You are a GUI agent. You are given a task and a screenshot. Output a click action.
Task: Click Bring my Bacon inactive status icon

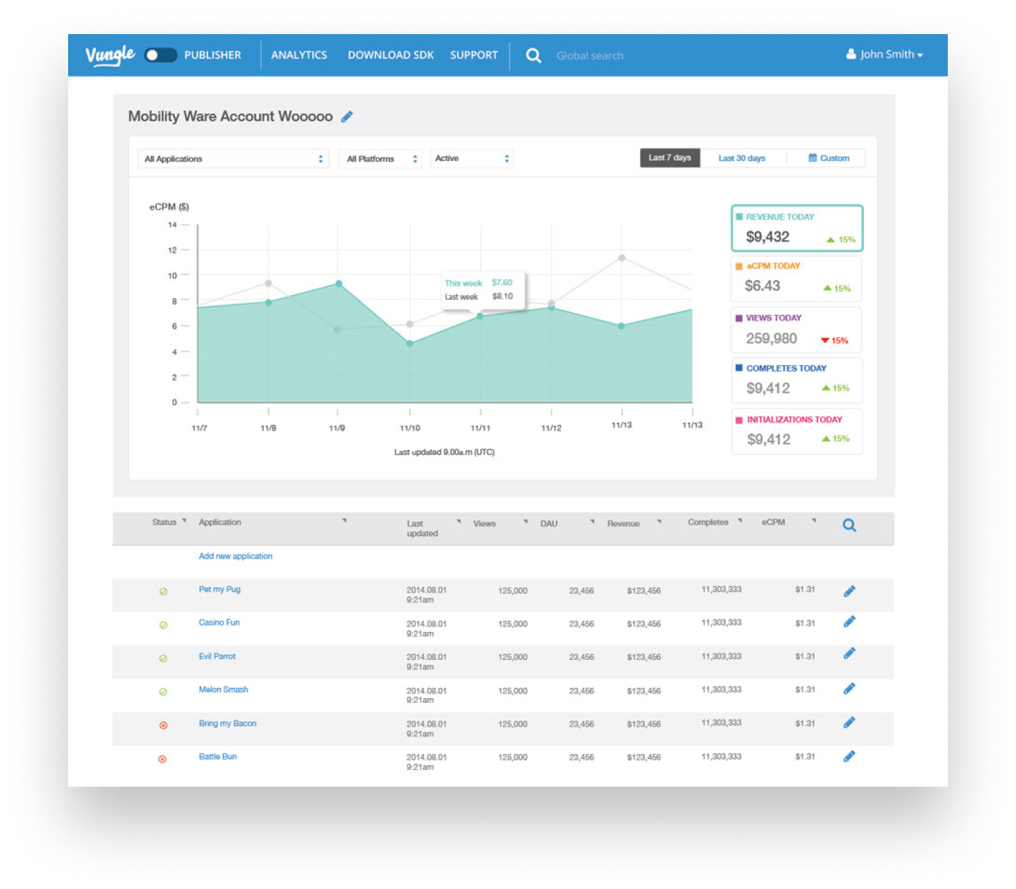(163, 725)
